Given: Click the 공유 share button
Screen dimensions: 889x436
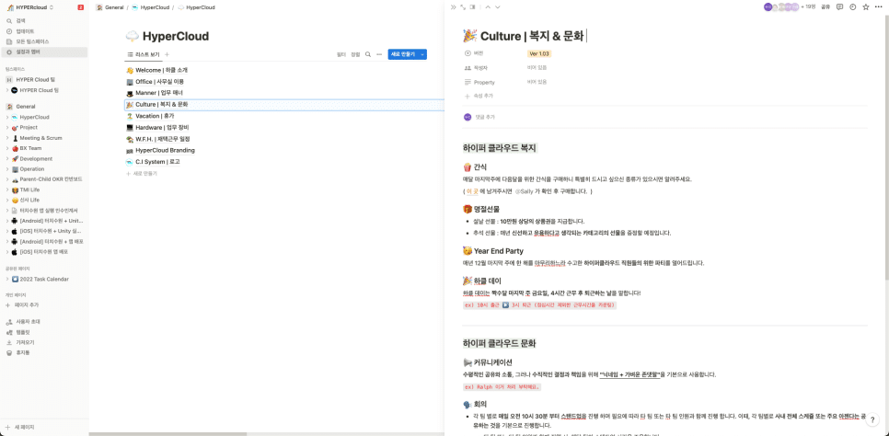Looking at the screenshot, I should pos(825,6).
